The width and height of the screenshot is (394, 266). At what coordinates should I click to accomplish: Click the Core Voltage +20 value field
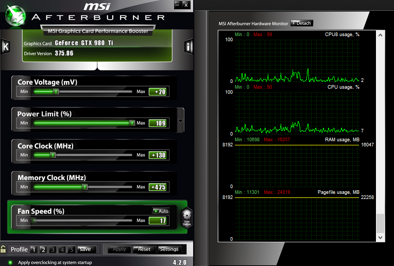click(158, 92)
